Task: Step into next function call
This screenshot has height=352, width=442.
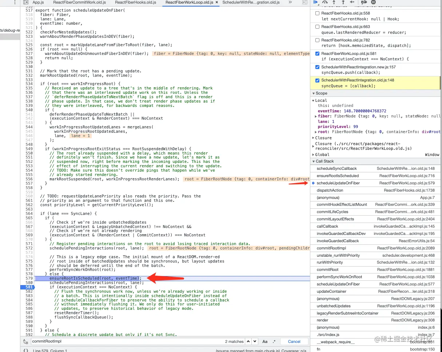Action: coord(334,2)
